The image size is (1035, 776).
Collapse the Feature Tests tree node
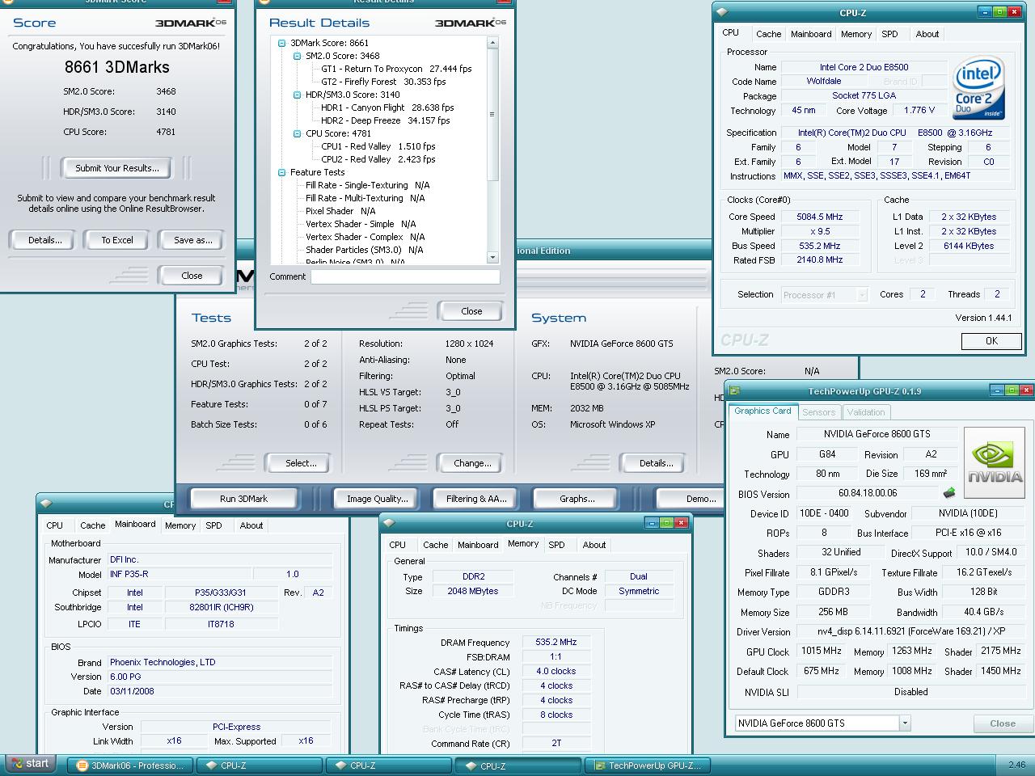coord(281,172)
